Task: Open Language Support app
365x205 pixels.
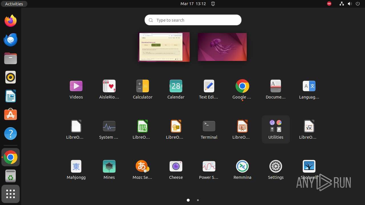Action: click(x=309, y=89)
